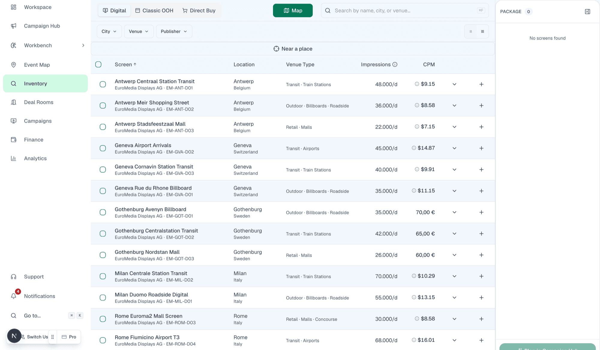The width and height of the screenshot is (600, 350).
Task: Expand Gothenburg Centralstation Transit row details
Action: coord(454,234)
